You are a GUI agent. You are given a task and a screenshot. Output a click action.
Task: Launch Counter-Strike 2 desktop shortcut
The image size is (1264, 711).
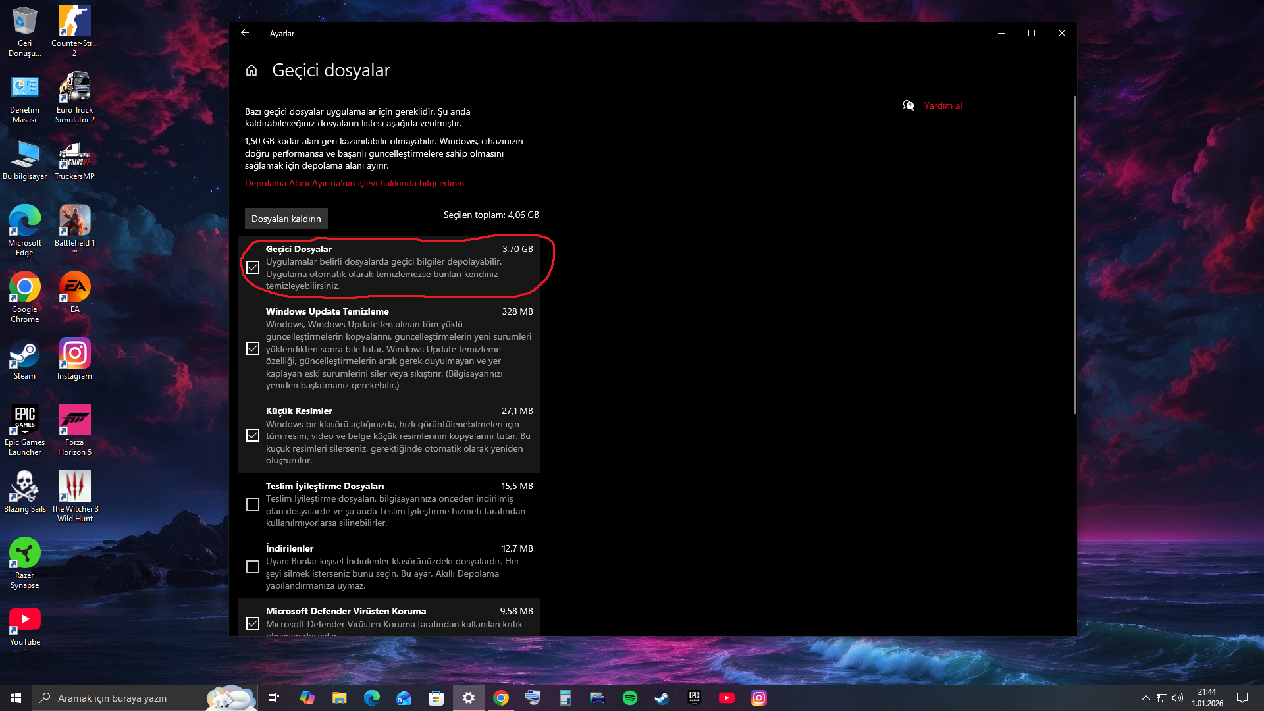click(74, 31)
